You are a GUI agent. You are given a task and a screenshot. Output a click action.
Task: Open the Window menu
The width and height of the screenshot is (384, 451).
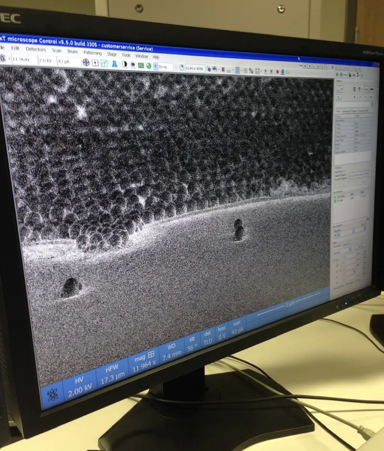pyautogui.click(x=142, y=56)
